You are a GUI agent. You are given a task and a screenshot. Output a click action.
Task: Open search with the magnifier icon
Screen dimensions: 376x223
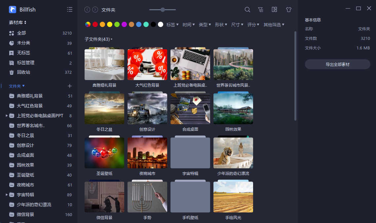coord(247,10)
